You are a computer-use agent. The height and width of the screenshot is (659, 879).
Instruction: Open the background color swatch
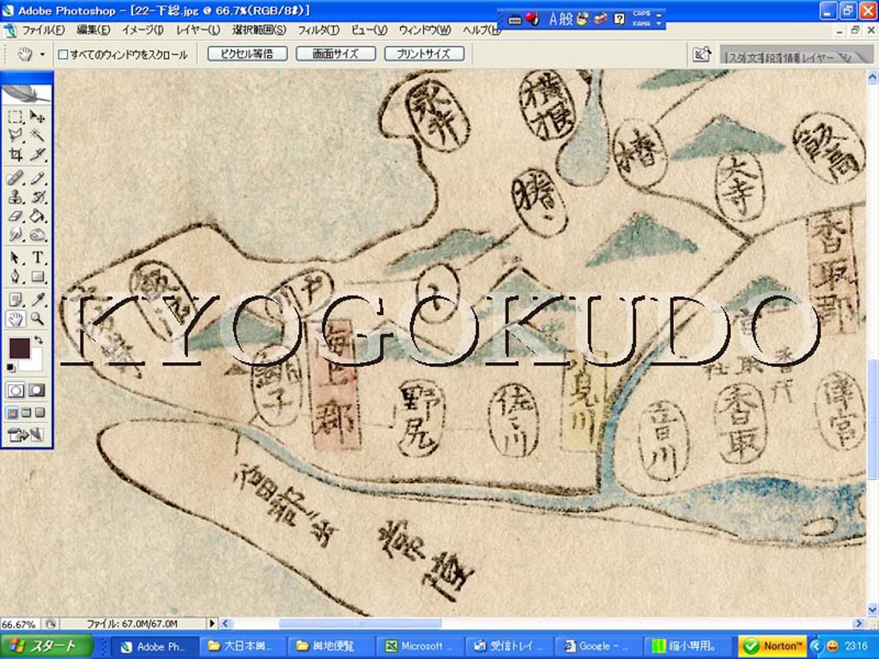(34, 362)
